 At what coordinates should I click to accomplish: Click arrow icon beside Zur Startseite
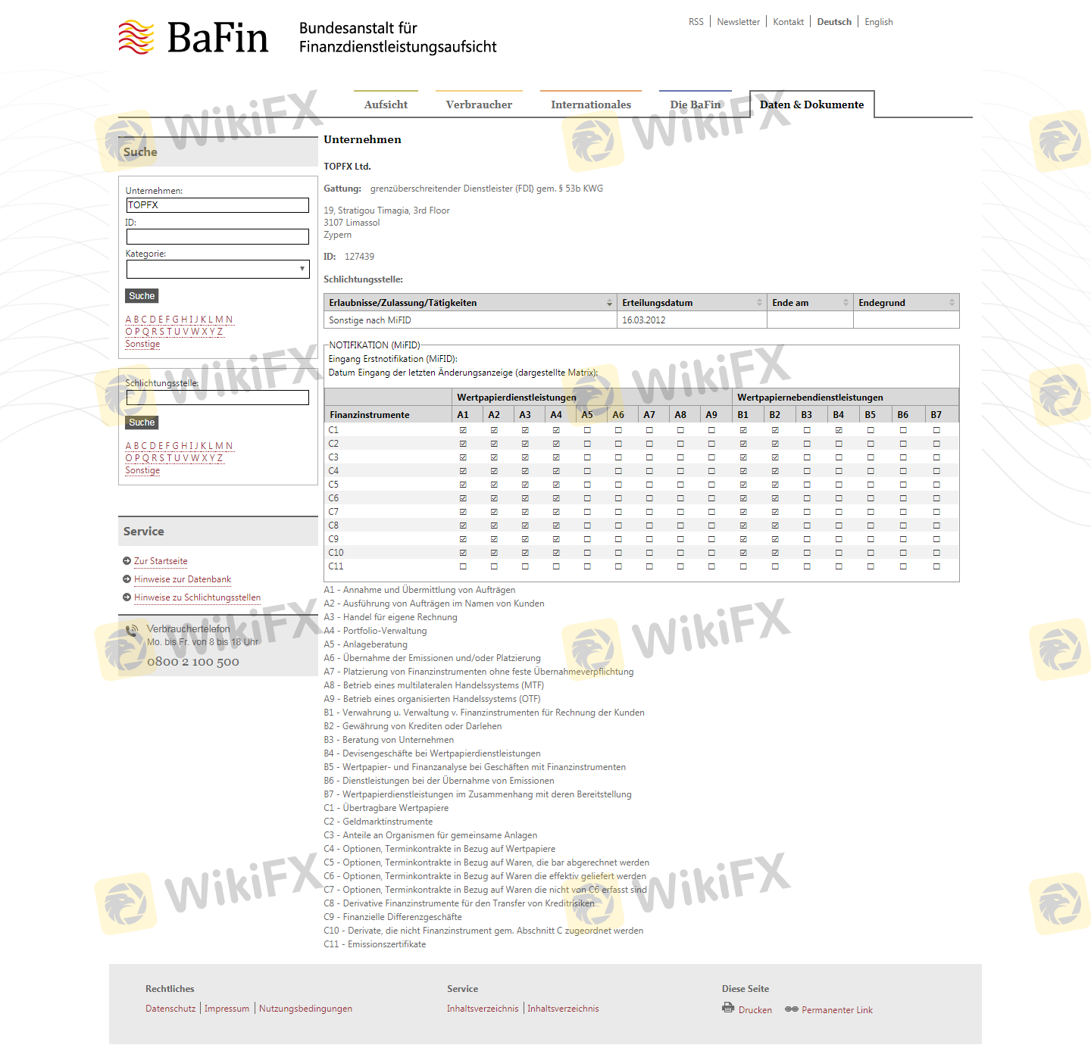[127, 561]
